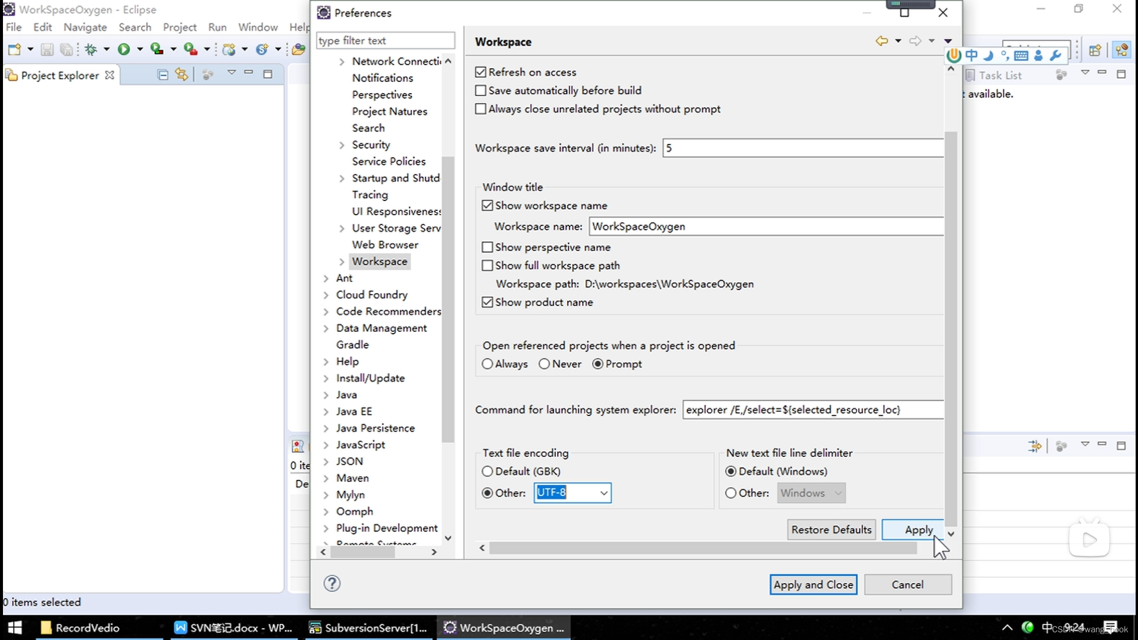Open the IME soft keyboard icon
Viewport: 1138px width, 640px height.
point(1021,56)
